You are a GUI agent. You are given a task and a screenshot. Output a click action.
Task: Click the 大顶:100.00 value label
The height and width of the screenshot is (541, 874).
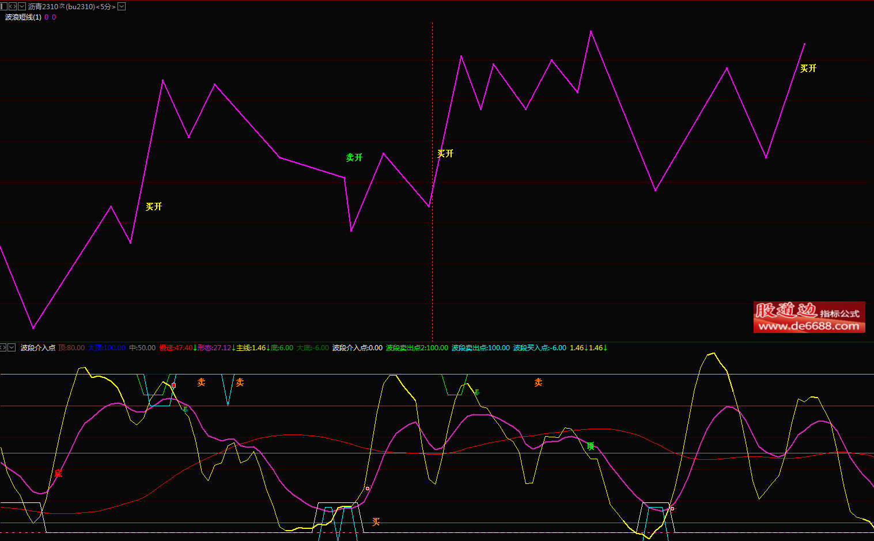click(107, 348)
